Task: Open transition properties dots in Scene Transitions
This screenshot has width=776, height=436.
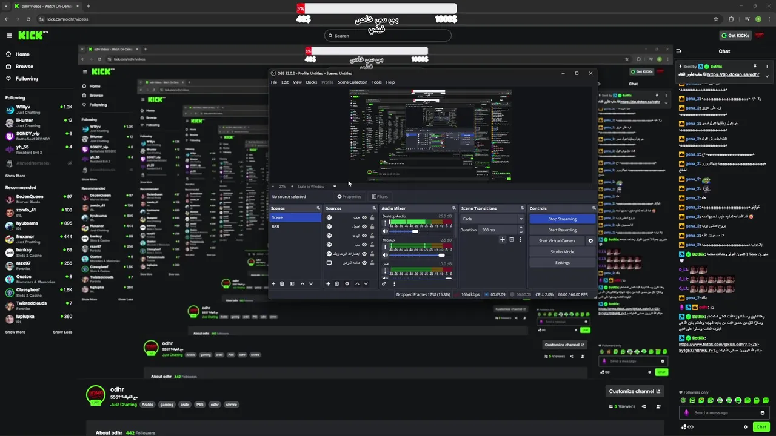Action: 520,240
